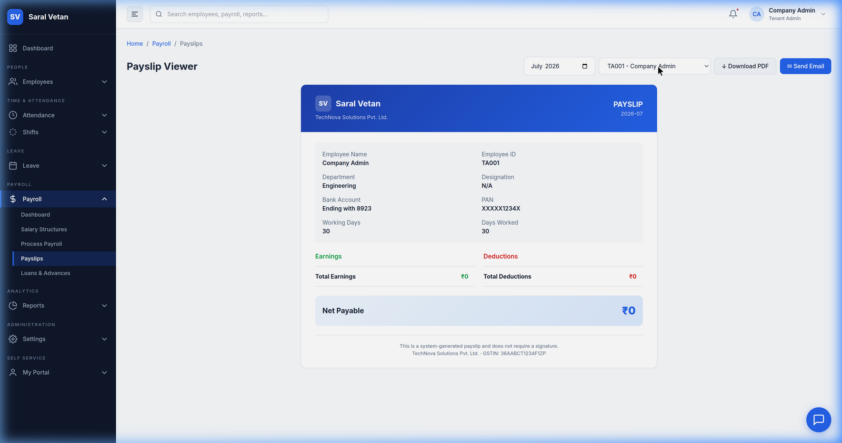
Task: Click the Download PDF button
Action: [745, 66]
